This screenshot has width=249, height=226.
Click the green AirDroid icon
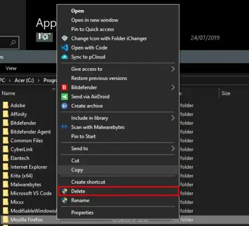point(64,97)
